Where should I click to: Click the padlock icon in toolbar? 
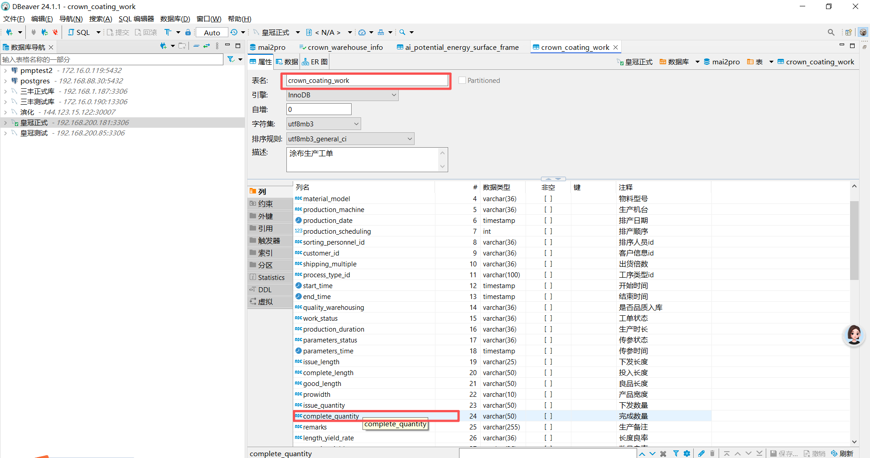pyautogui.click(x=188, y=32)
